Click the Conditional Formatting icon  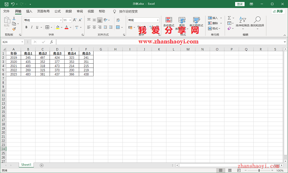click(169, 20)
